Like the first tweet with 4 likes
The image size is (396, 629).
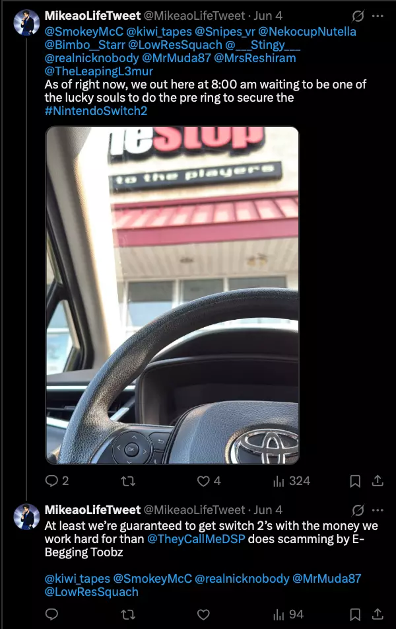coord(209,480)
